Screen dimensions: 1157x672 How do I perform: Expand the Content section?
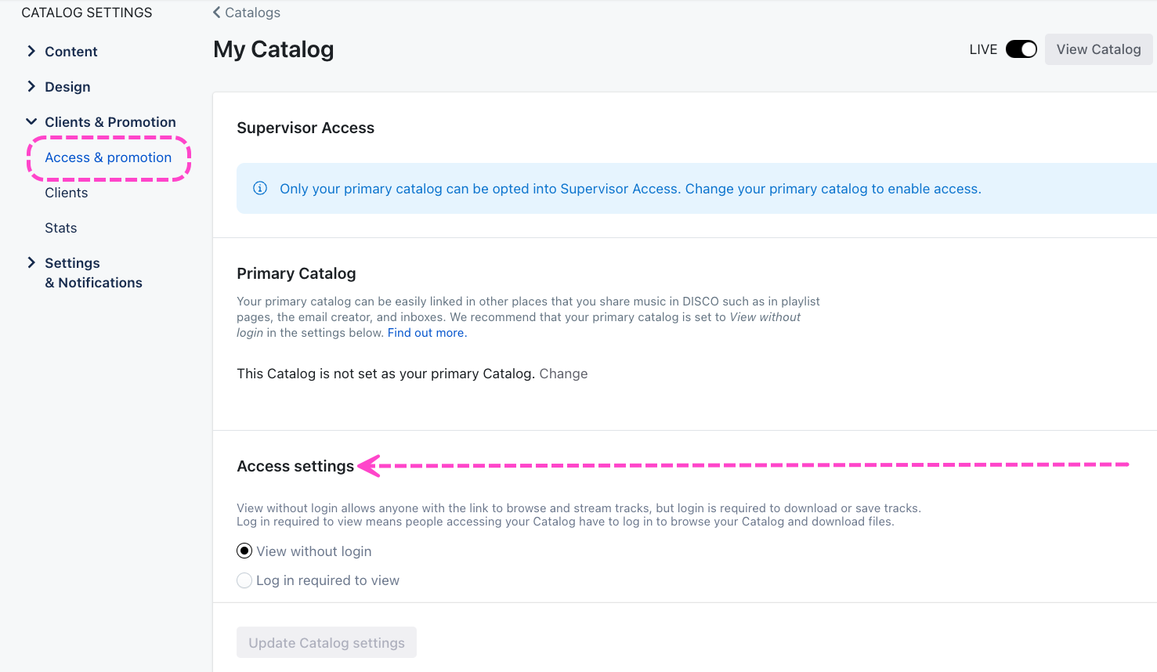(31, 52)
